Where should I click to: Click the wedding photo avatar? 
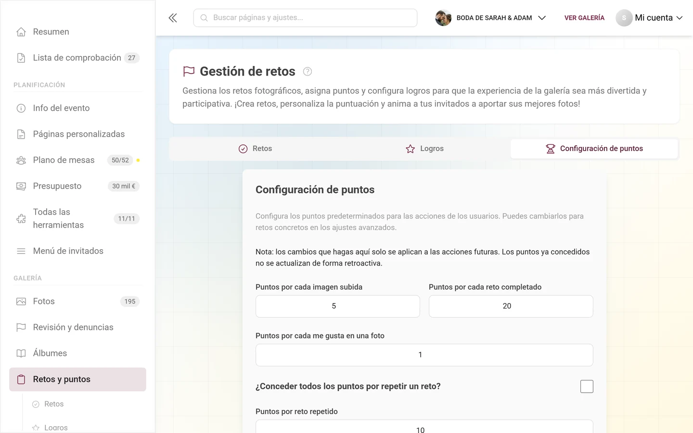(443, 18)
